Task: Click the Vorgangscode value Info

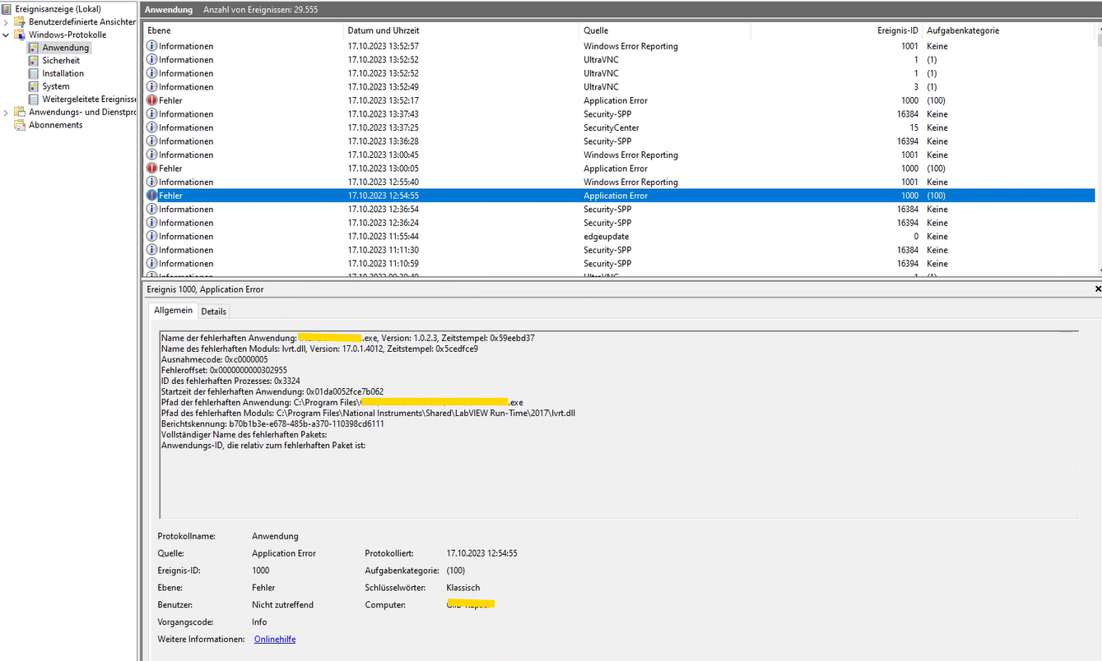Action: coord(259,622)
